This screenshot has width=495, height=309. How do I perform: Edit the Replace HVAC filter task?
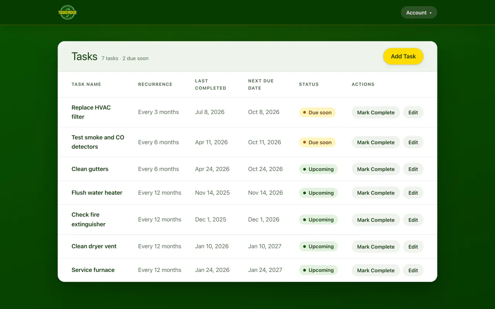413,112
